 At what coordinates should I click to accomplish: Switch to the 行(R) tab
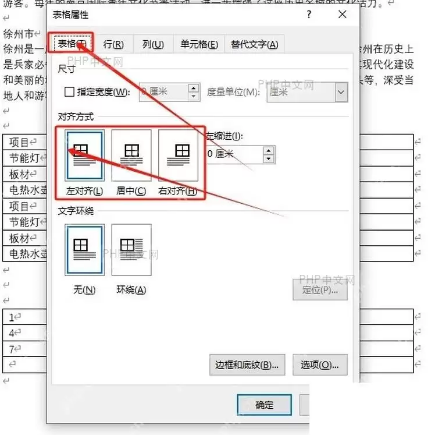click(x=113, y=44)
